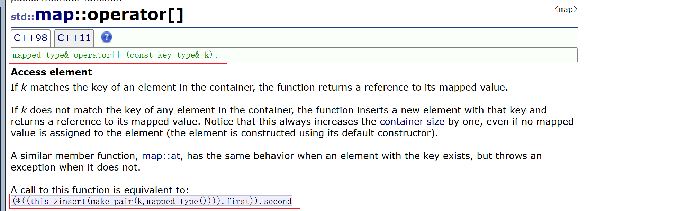Click 'make_pair' in the equivalent code
The height and width of the screenshot is (211, 686).
(x=111, y=201)
